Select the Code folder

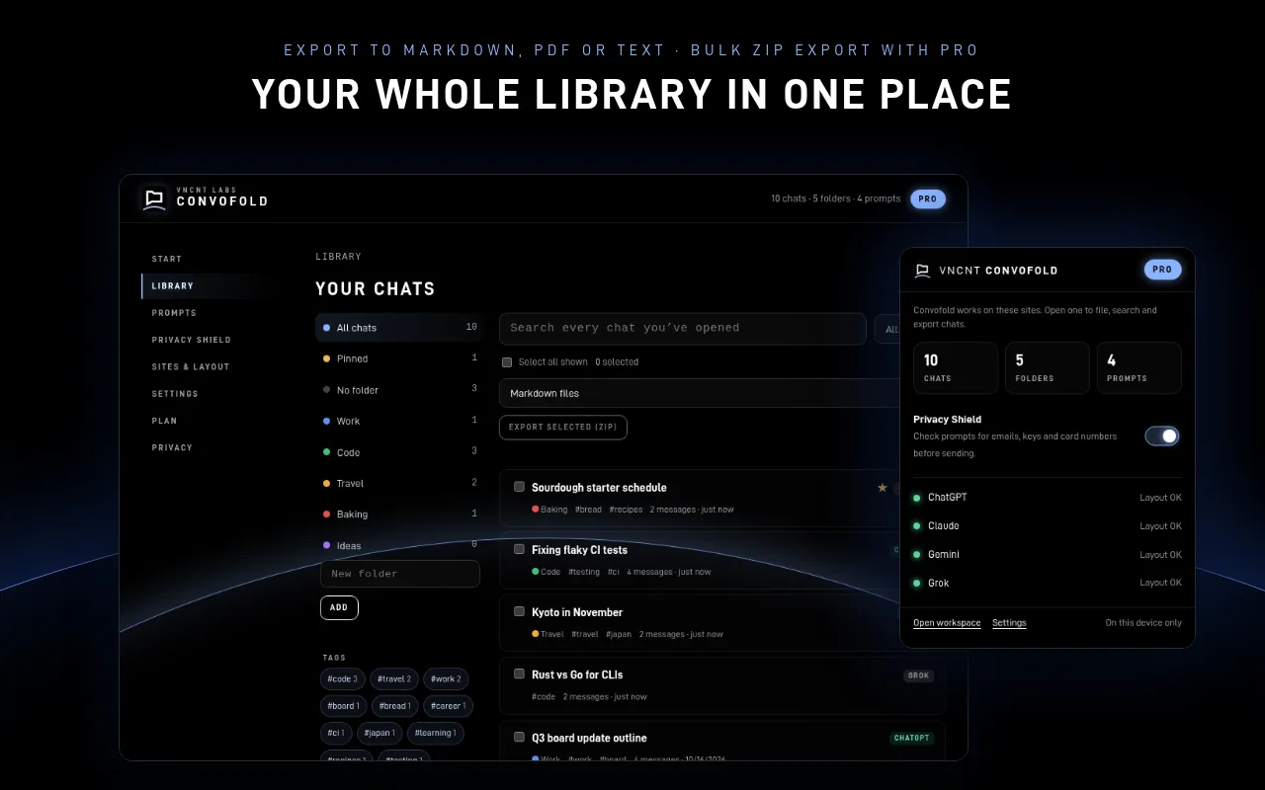pos(399,452)
